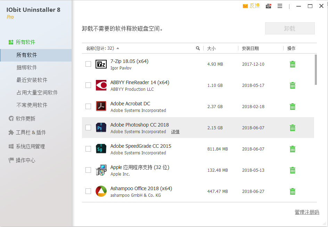Click the trash icon for Adobe SpeedGrade CC 2015
Screen dimensions: 328x227
point(293,149)
